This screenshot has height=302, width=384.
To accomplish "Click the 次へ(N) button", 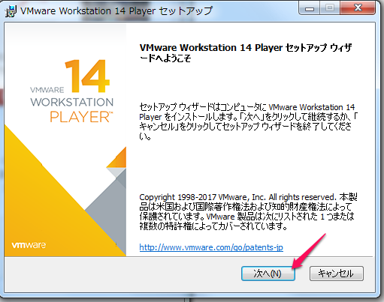I will click(268, 274).
